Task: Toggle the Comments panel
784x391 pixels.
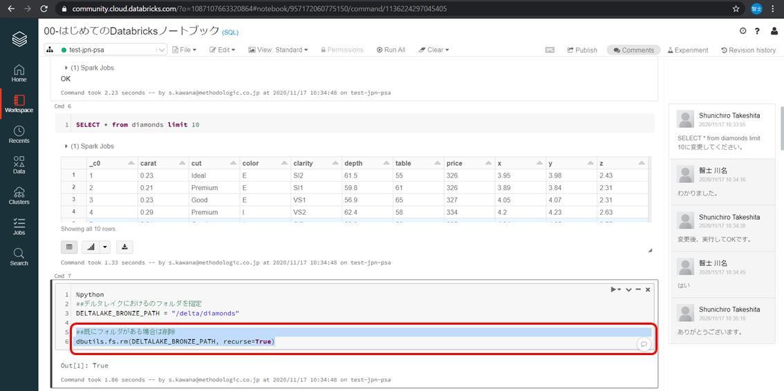Action: (x=633, y=50)
